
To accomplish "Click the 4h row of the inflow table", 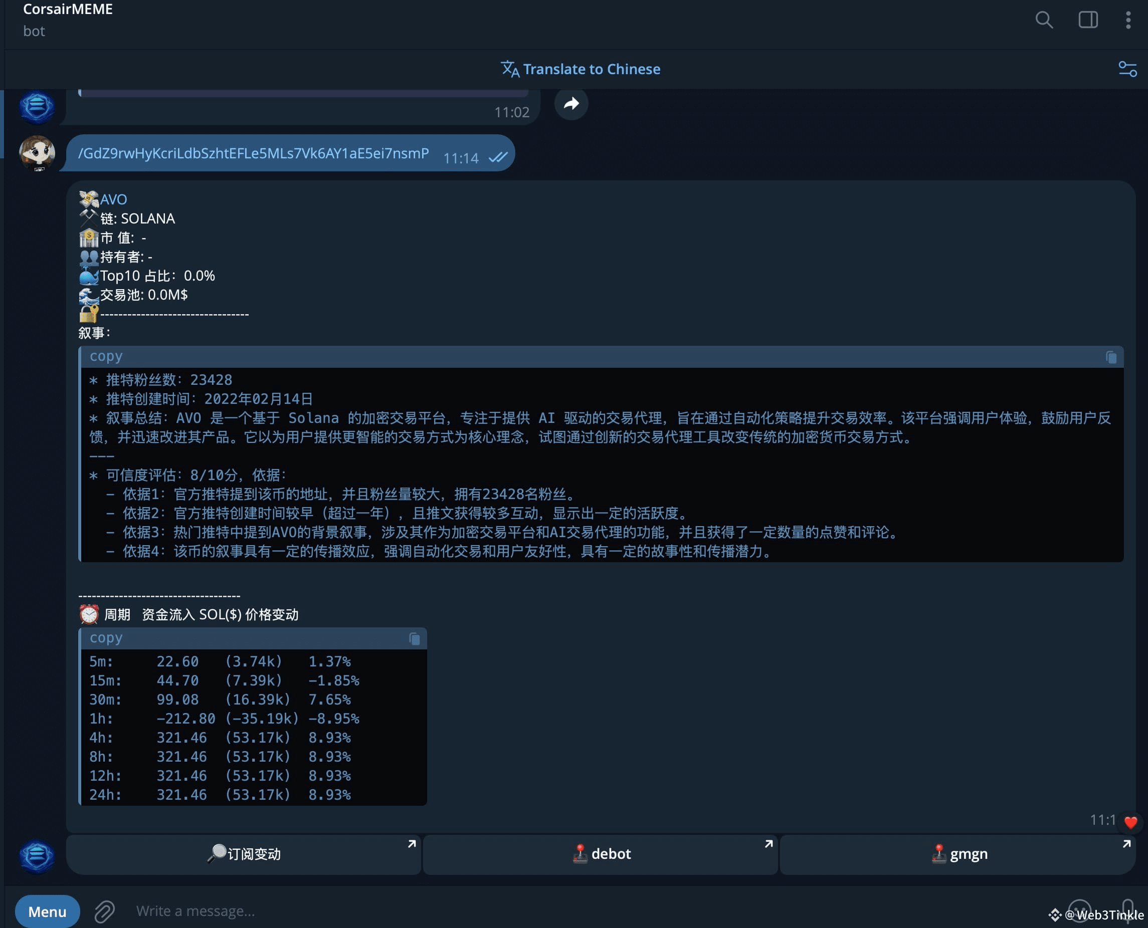I will 220,738.
